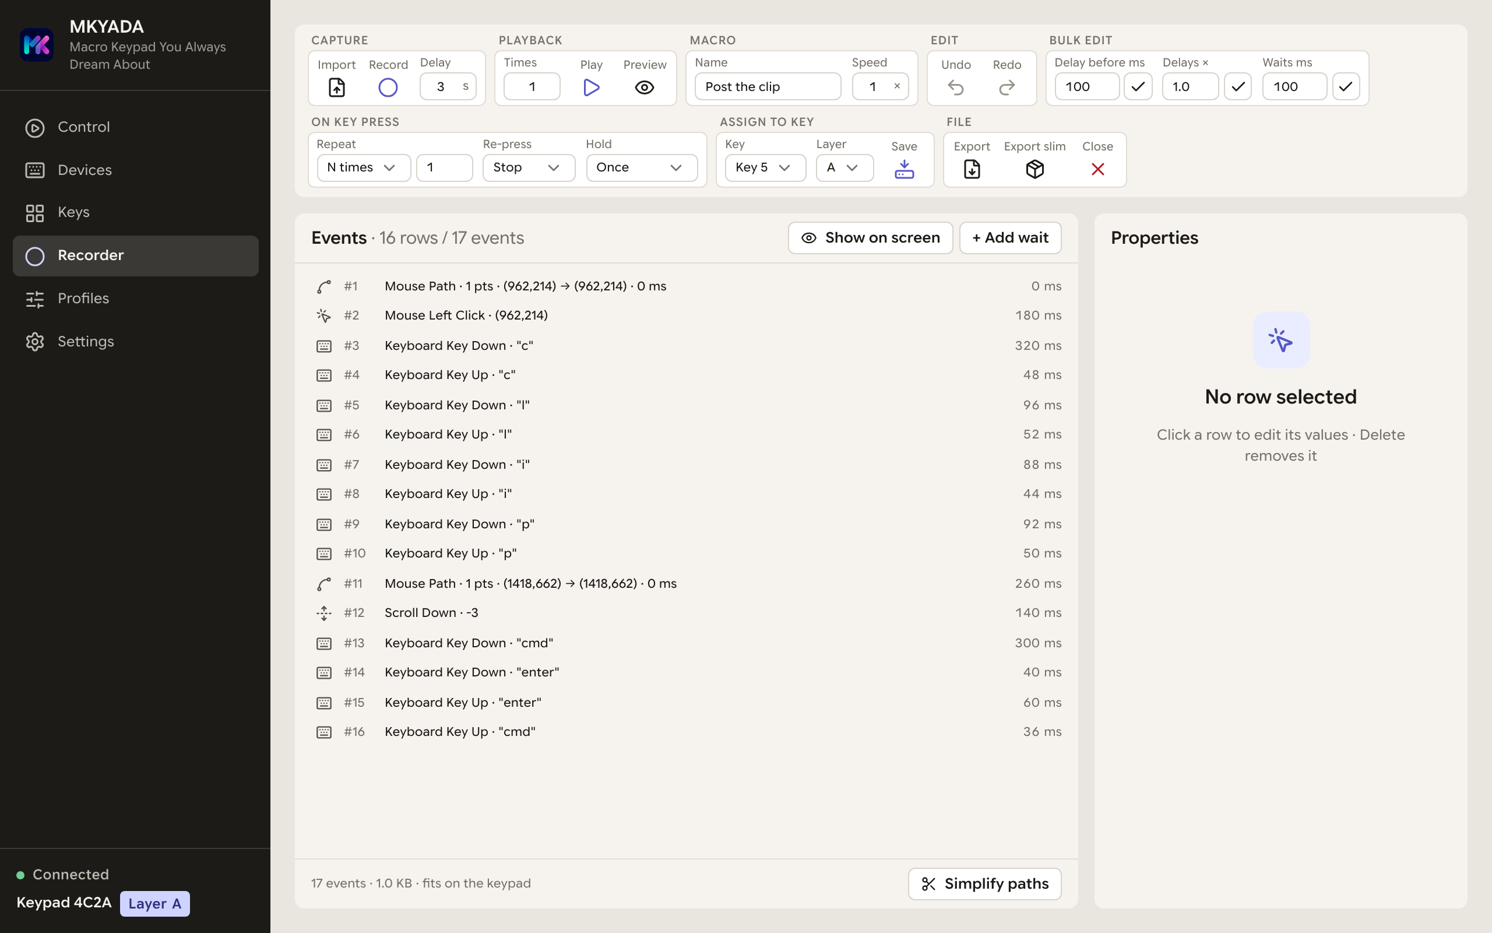Click the Layer A badge

pos(155,903)
